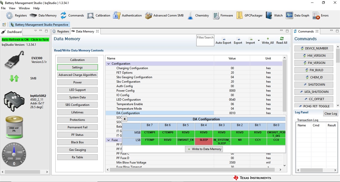Close the Data Memory tab
The height and width of the screenshot is (182, 340).
pyautogui.click(x=97, y=31)
